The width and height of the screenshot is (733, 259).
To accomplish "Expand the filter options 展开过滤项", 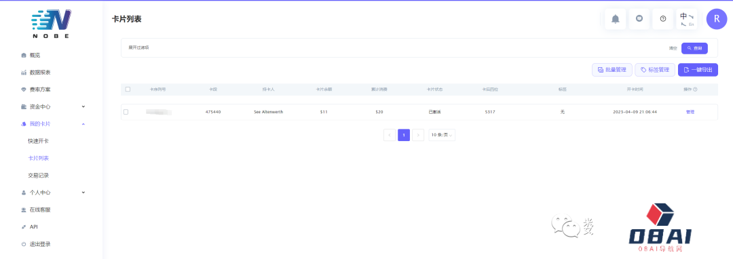I will (x=139, y=47).
